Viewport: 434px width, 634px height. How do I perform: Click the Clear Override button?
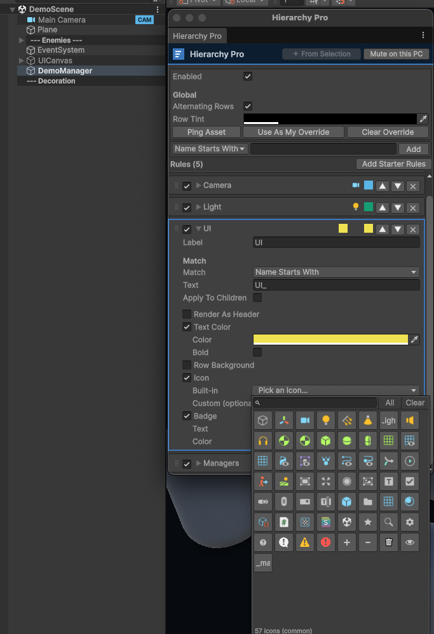click(388, 132)
